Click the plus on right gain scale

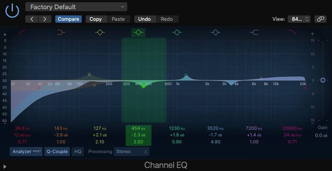[x=312, y=34]
